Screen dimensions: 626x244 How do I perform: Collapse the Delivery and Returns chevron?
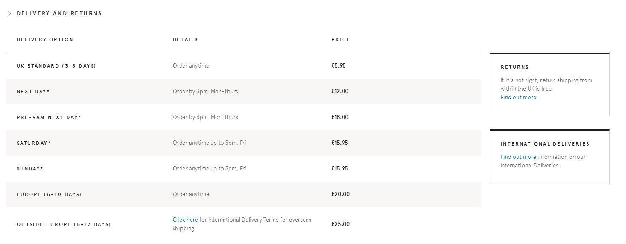(9, 14)
